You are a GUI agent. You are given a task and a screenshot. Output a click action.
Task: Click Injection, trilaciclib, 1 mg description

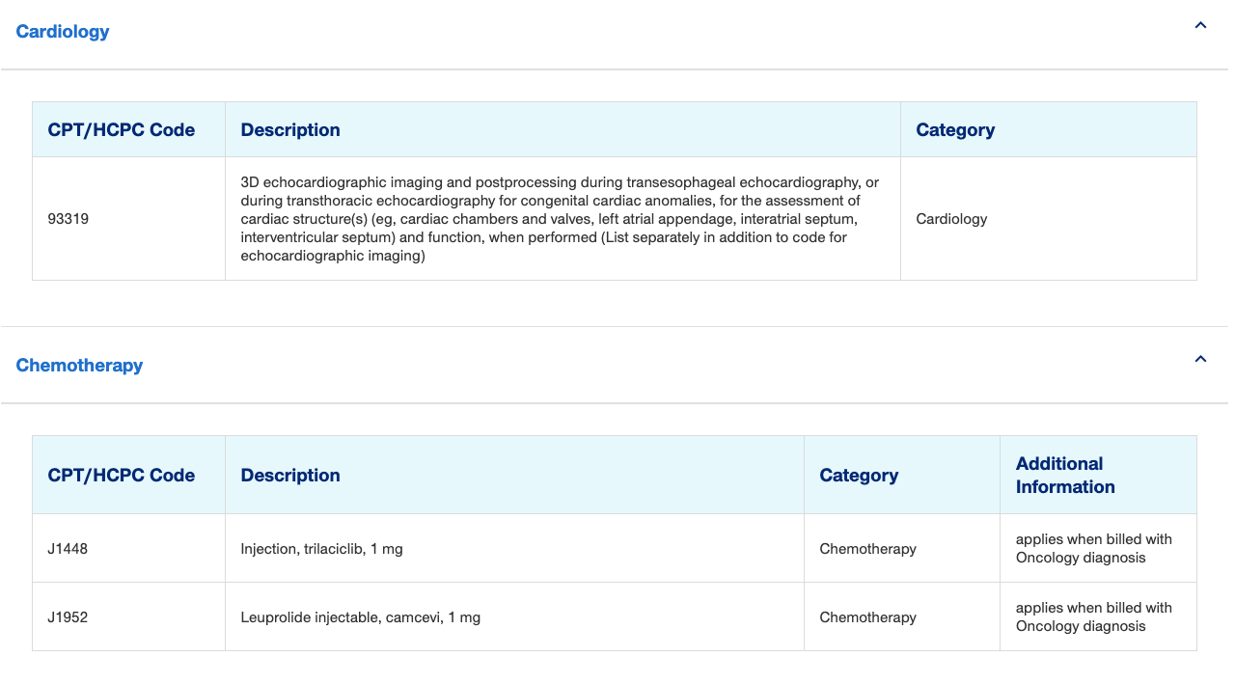click(x=321, y=549)
